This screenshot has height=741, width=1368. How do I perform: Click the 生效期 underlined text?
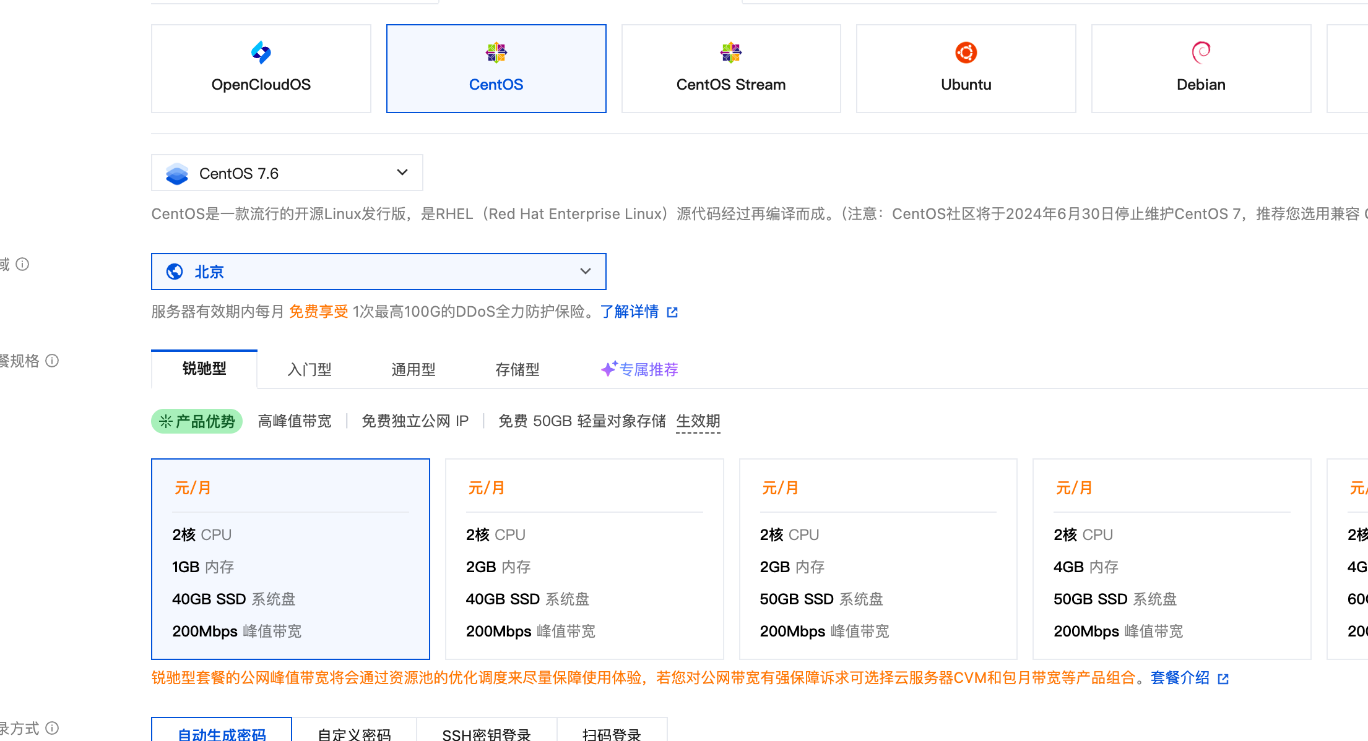coord(698,421)
